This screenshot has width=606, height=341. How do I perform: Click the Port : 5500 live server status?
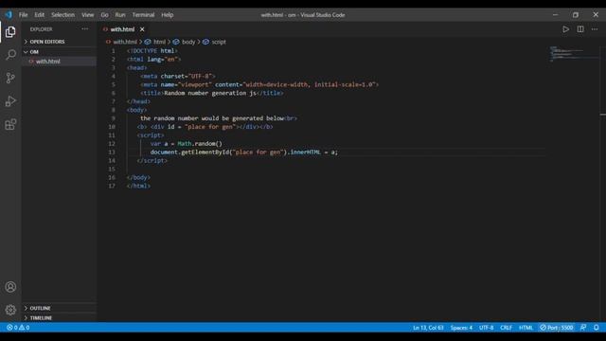pos(557,328)
